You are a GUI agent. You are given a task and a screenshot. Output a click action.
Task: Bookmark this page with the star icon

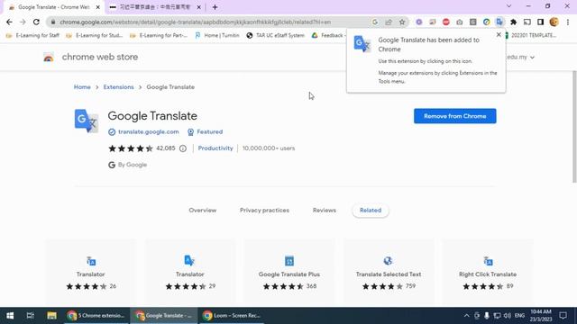[402, 22]
